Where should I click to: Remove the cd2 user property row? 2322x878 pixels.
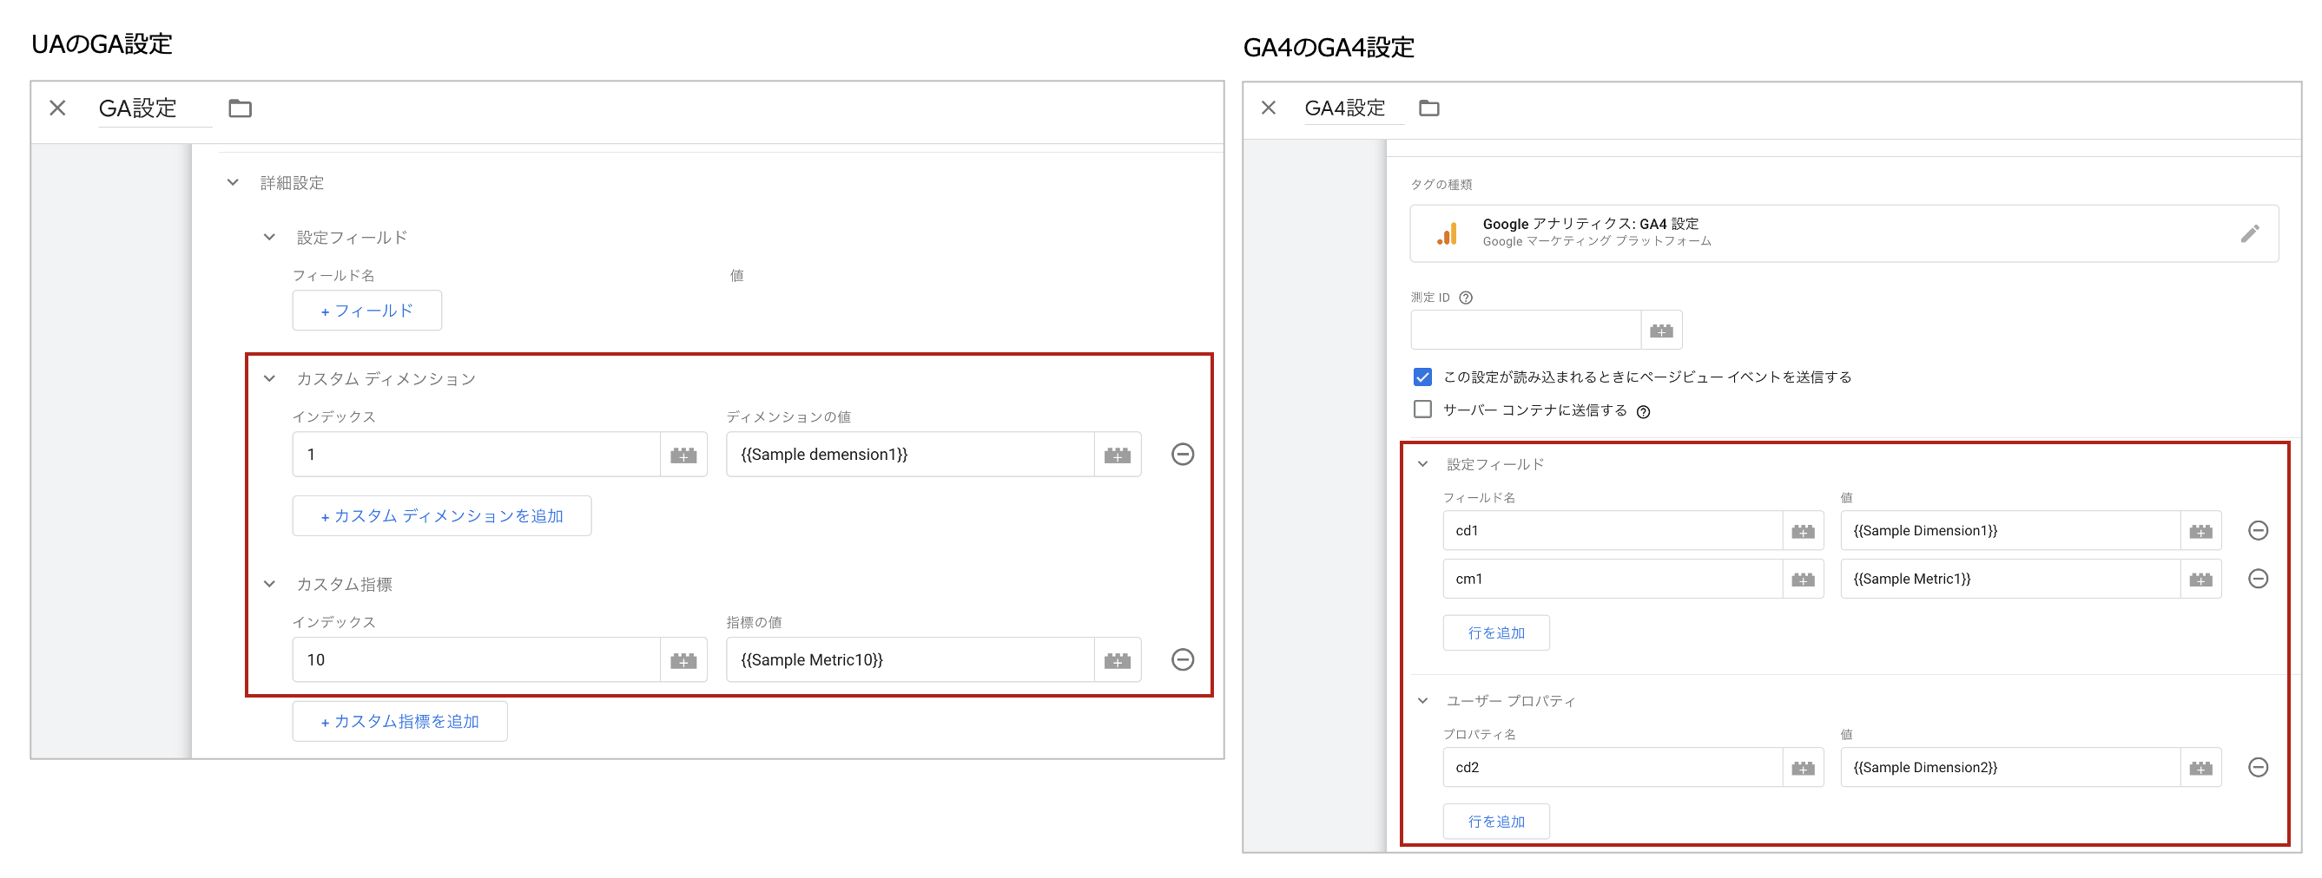pos(2258,767)
